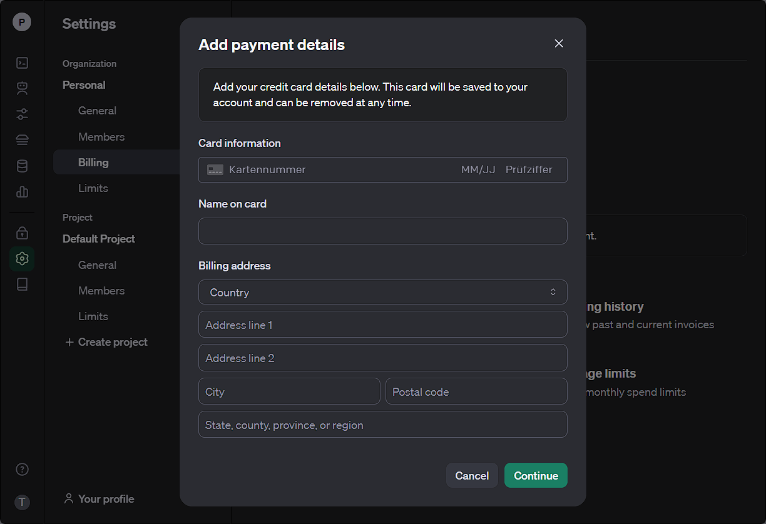Click Create project in sidebar
The width and height of the screenshot is (766, 524).
(106, 342)
